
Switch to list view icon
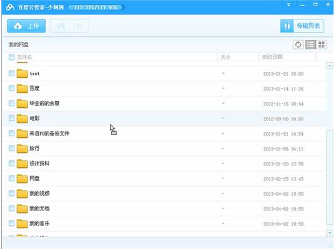[x=310, y=45]
